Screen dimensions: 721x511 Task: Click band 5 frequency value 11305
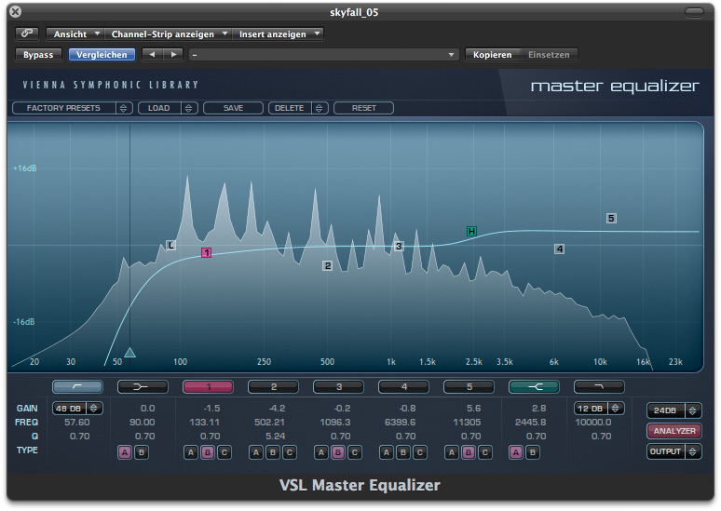(x=467, y=422)
